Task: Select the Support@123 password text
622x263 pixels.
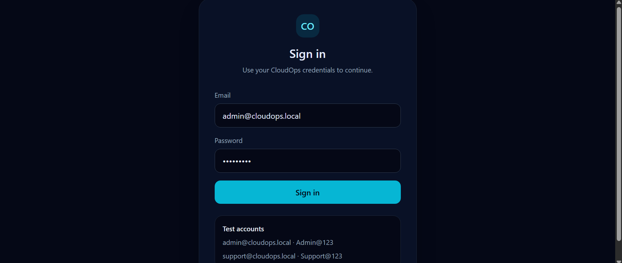Action: point(321,256)
